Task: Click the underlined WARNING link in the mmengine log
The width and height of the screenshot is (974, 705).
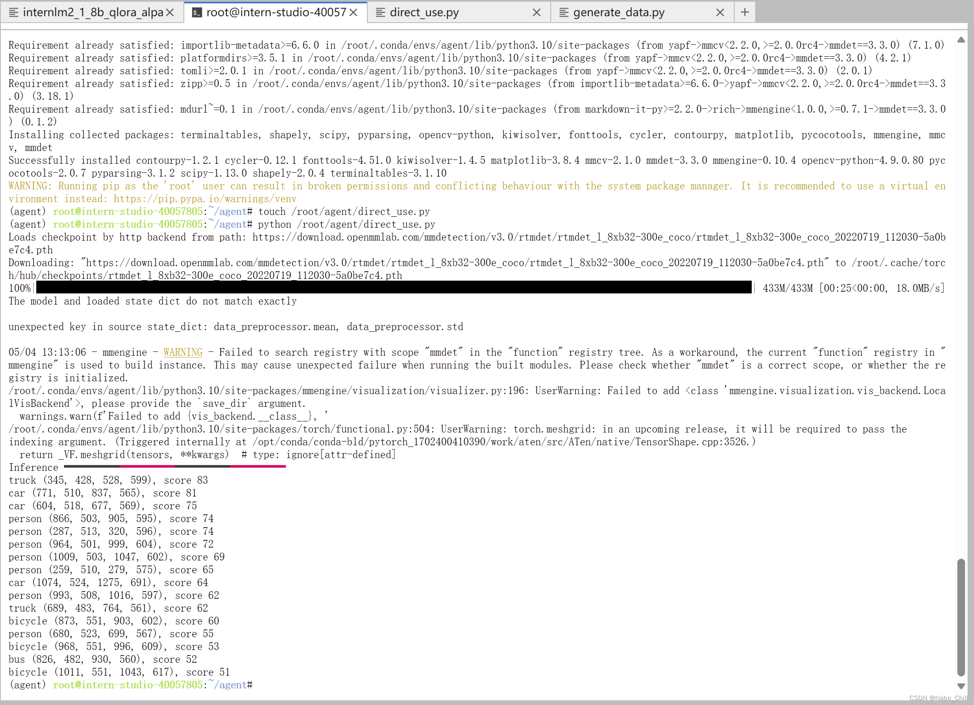Action: 183,352
